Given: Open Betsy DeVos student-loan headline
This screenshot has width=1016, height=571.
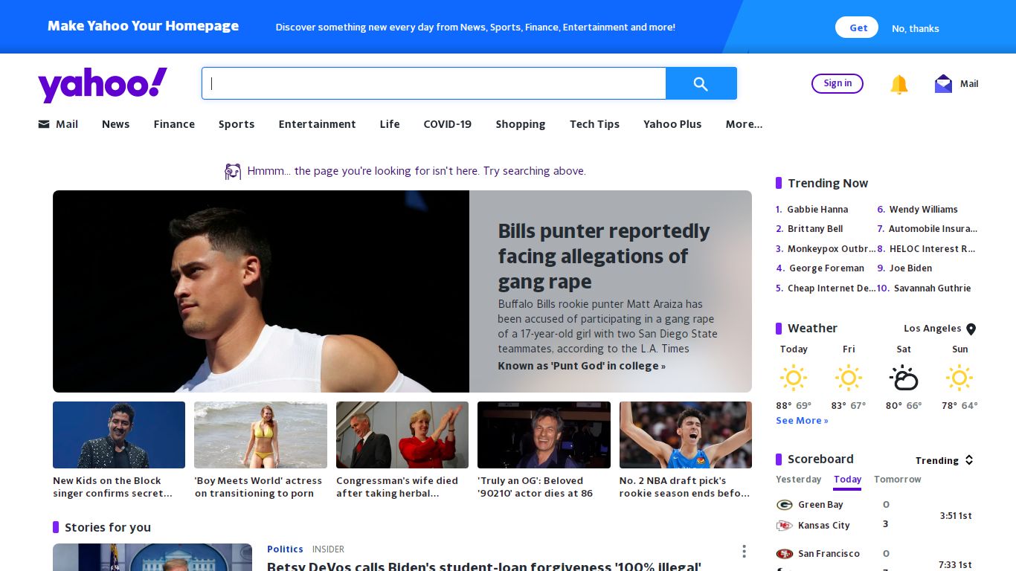Looking at the screenshot, I should (x=483, y=566).
